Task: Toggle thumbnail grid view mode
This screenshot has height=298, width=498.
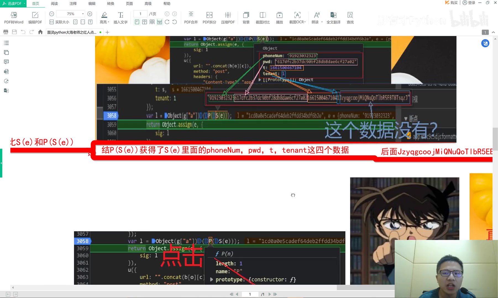Action: [x=152, y=22]
